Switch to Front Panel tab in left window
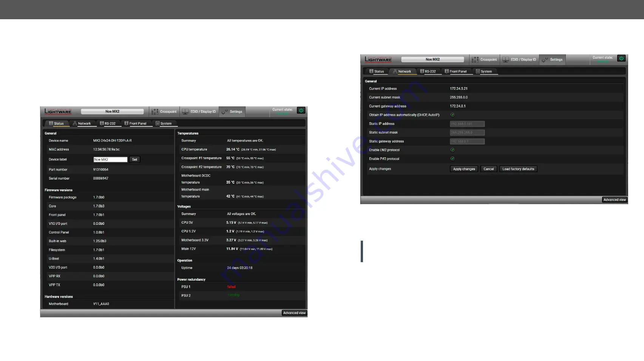The width and height of the screenshot is (644, 361). click(136, 123)
